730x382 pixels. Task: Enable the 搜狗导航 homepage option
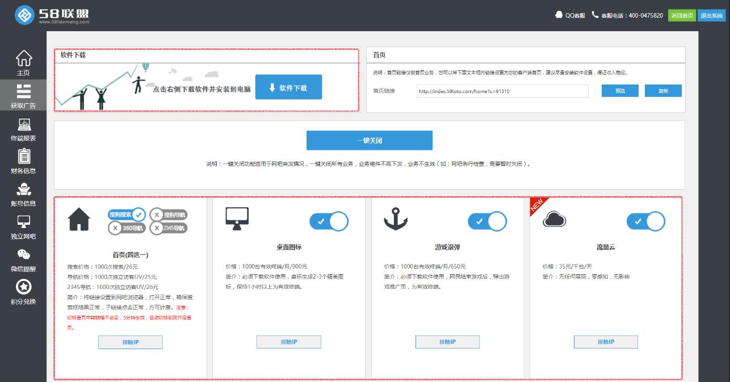168,215
